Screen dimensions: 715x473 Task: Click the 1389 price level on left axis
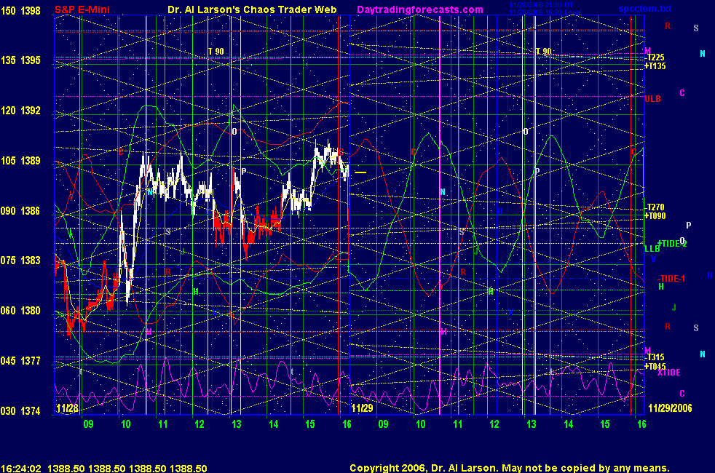pos(31,161)
